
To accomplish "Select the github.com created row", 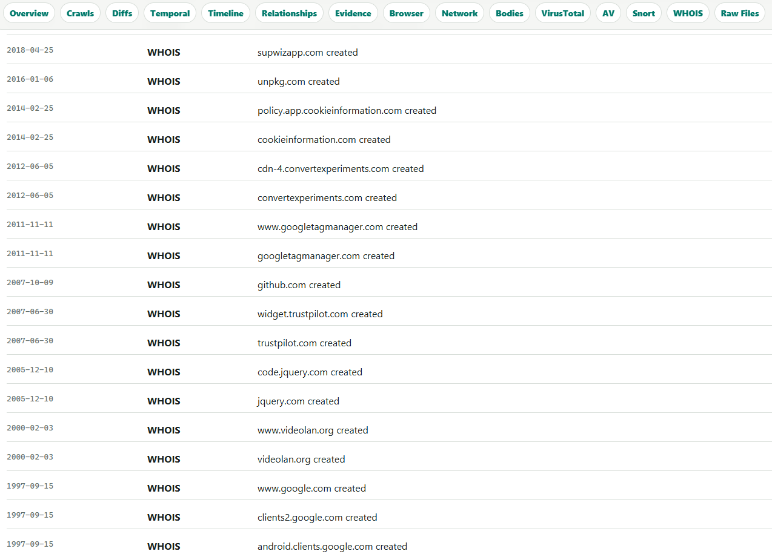I will [389, 282].
